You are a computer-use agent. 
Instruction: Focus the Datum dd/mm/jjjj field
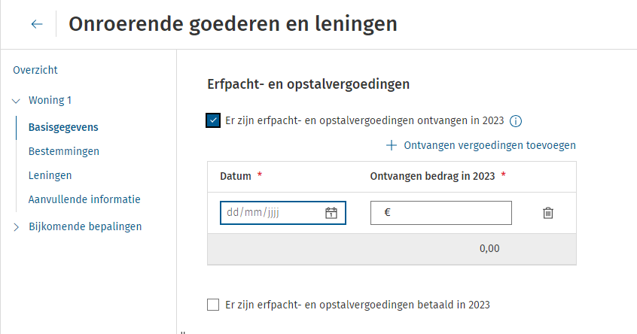point(271,213)
